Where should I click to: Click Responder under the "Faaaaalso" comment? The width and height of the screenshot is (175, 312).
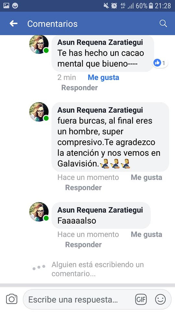click(83, 244)
